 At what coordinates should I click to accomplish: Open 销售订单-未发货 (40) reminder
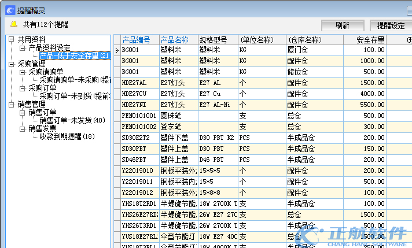(x=72, y=120)
